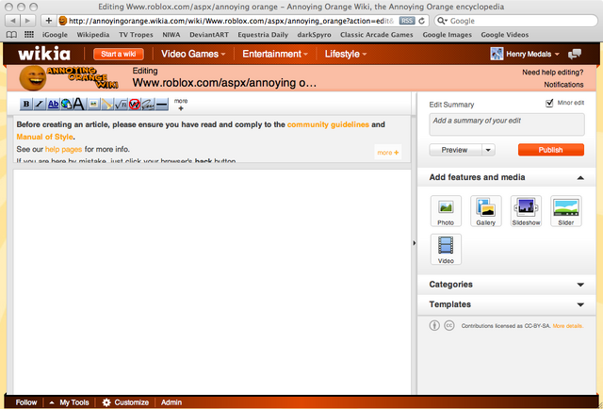Insert embedded image from toolbar
Image resolution: width=603 pixels, height=409 pixels.
click(x=93, y=104)
